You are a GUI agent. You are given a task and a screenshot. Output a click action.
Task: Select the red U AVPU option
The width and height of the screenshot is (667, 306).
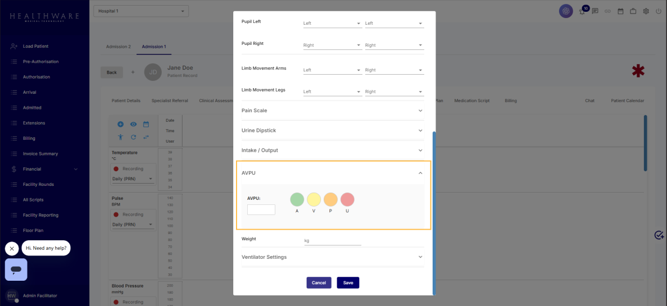coord(347,199)
